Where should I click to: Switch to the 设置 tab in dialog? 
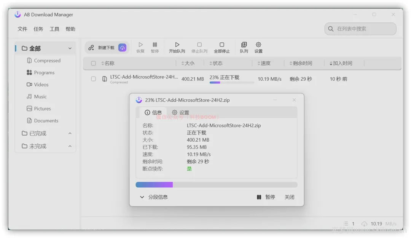coord(180,113)
